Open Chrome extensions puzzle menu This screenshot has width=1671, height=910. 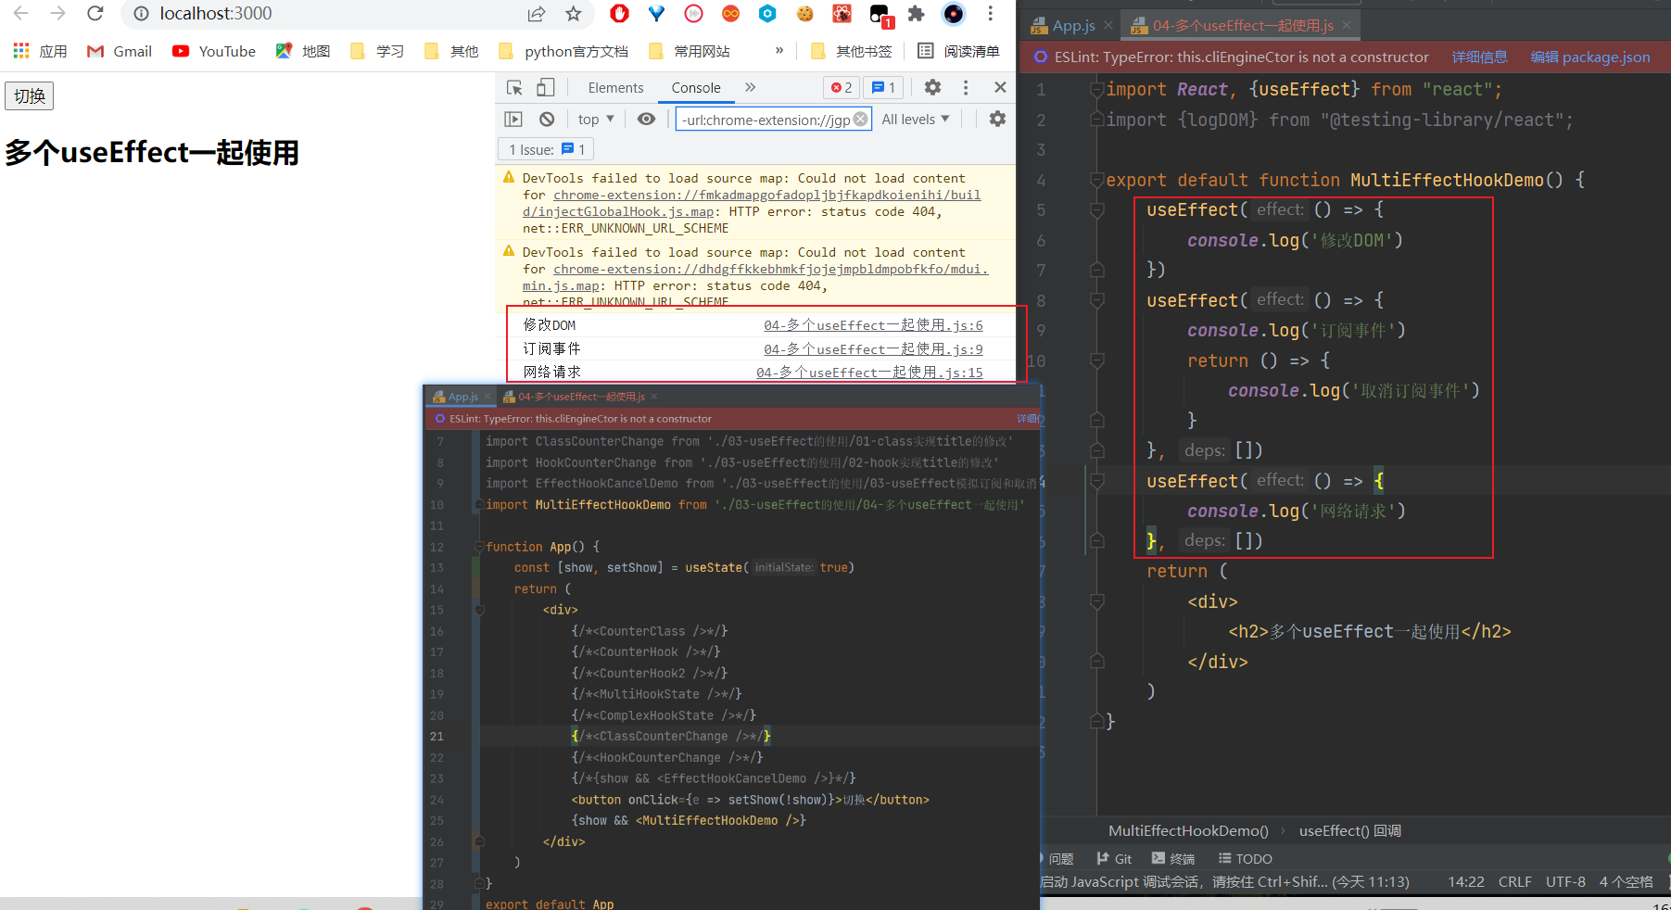[916, 13]
